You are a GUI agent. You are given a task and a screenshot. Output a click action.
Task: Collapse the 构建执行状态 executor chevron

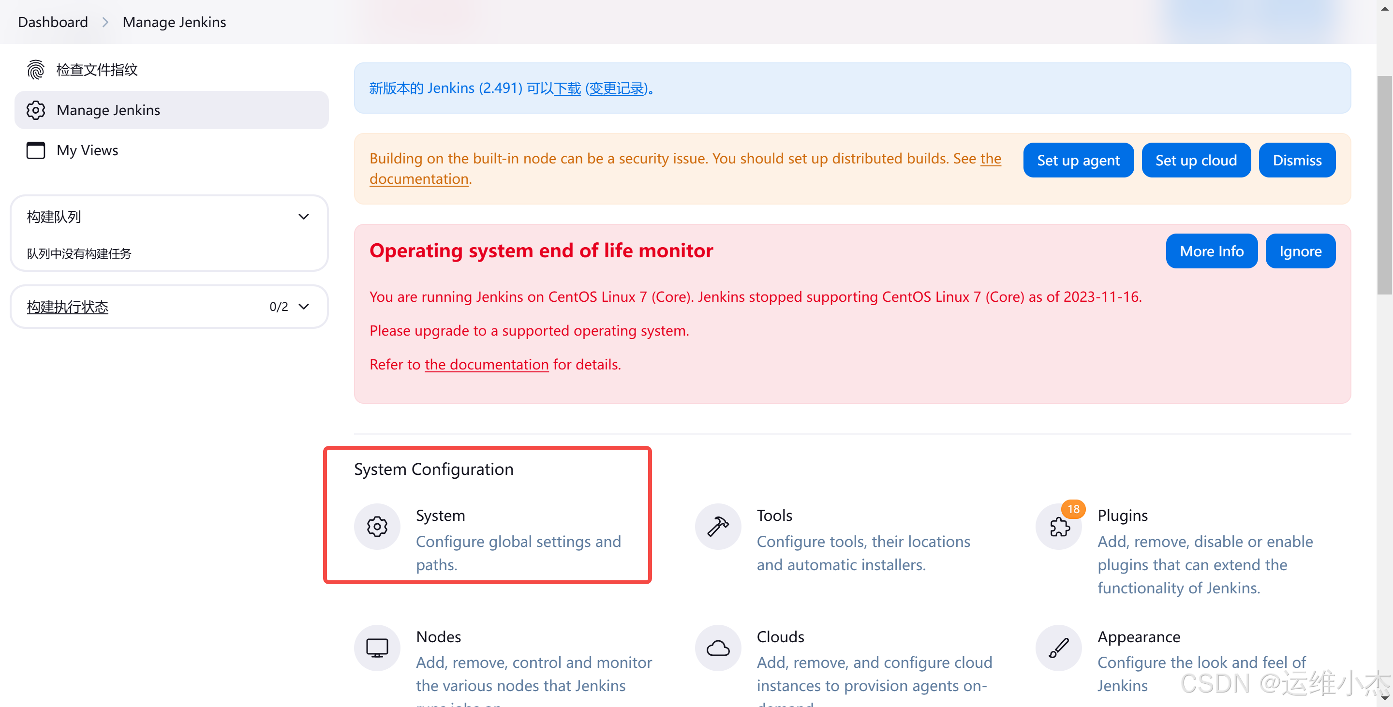coord(304,307)
